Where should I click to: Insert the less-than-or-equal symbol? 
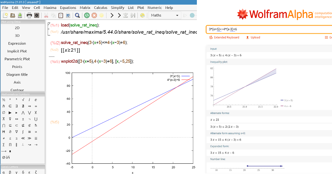10,138
